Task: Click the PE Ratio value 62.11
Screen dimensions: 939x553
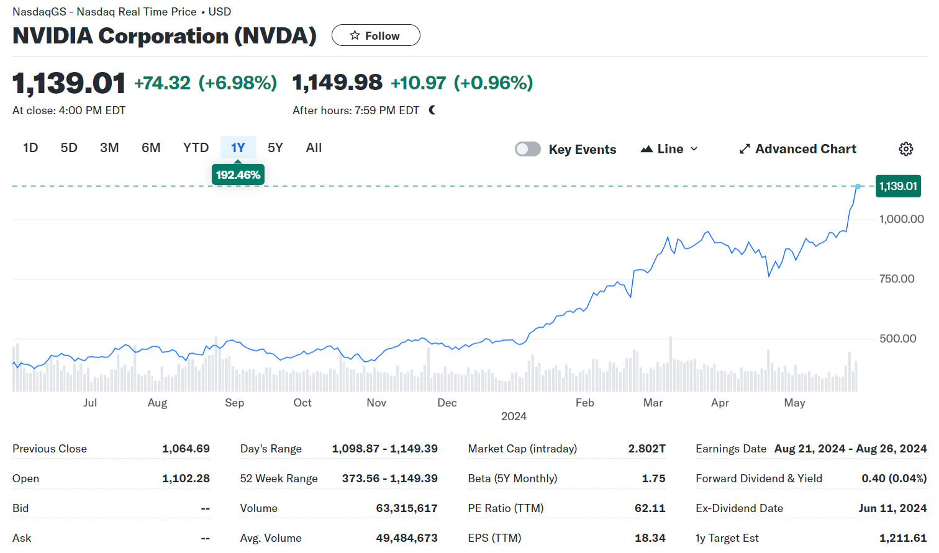Action: tap(650, 508)
